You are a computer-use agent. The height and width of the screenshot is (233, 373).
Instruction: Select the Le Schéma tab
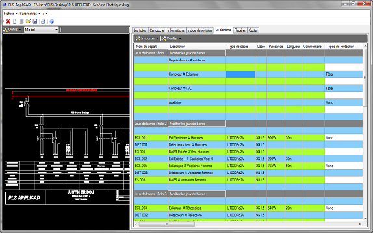(223, 30)
